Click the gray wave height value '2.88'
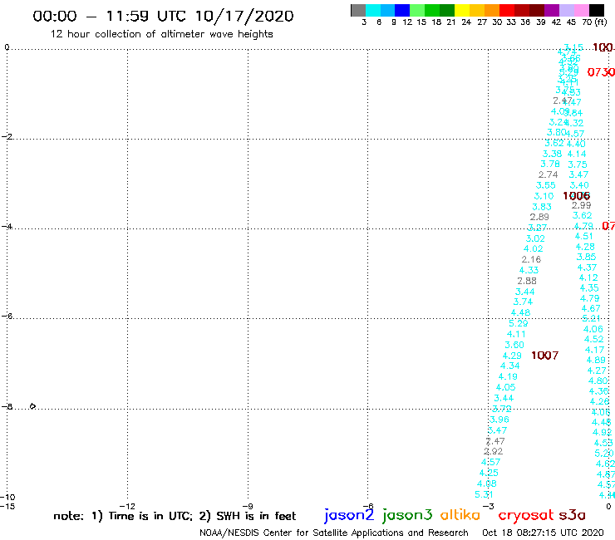The width and height of the screenshot is (615, 540). coord(527,281)
